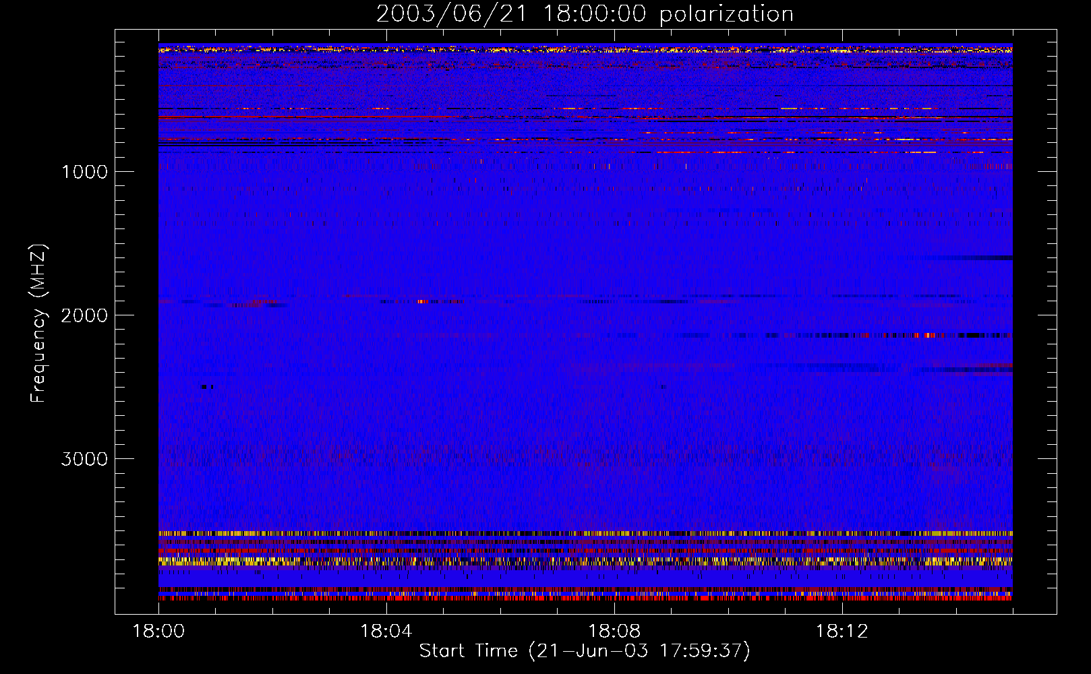
Task: Click the 18:12 time tick label
Action: 842,632
